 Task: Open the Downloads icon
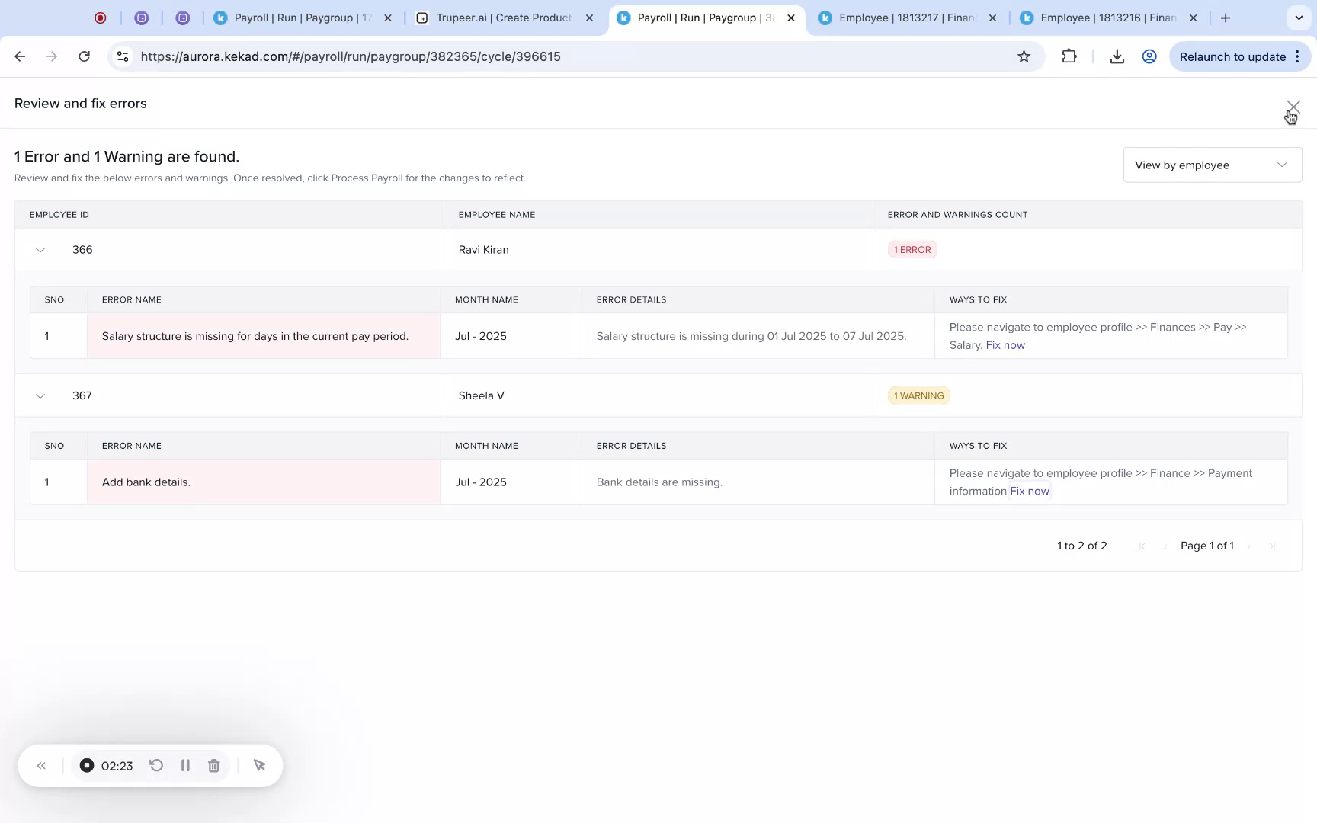(x=1117, y=56)
